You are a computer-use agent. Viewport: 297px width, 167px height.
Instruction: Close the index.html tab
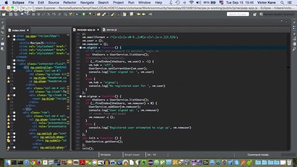(x=28, y=30)
